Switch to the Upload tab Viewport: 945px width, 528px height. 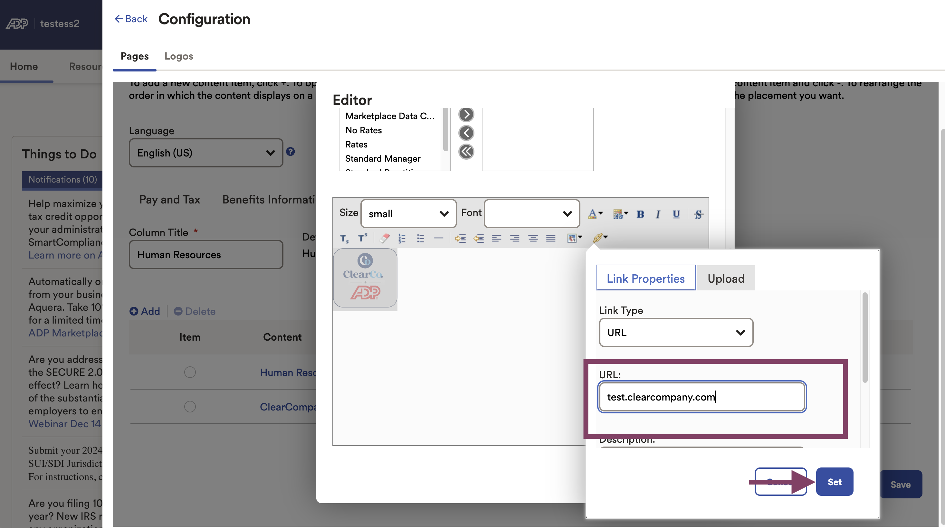[726, 278]
